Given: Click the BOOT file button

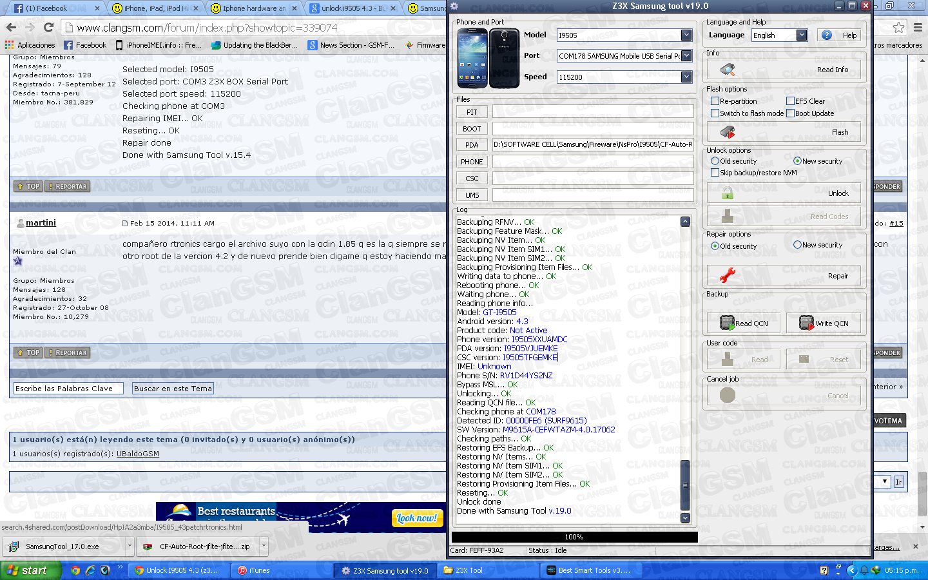Looking at the screenshot, I should (472, 129).
